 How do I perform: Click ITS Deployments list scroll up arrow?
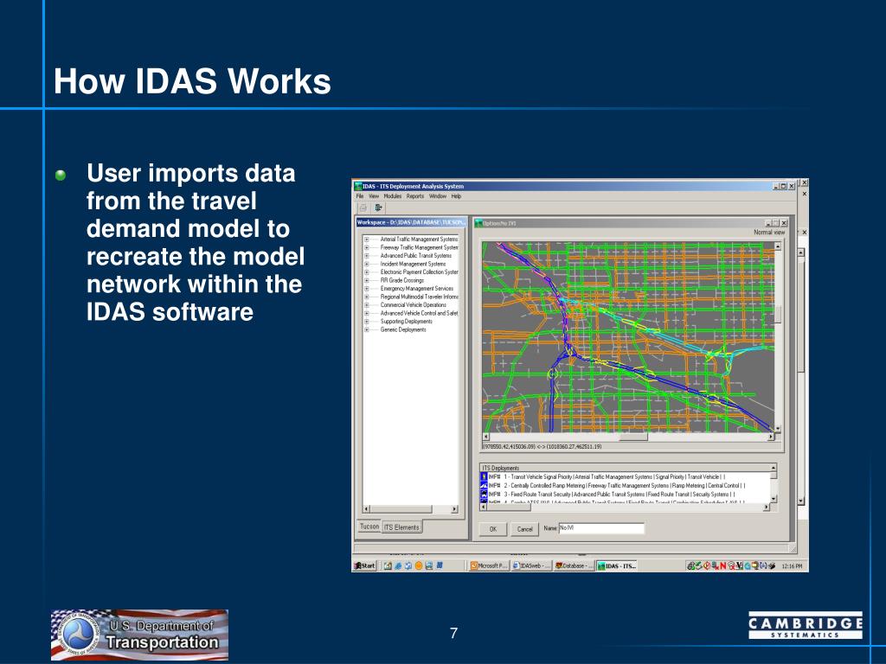774,468
